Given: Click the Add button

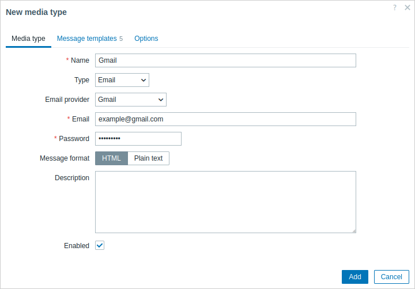Looking at the screenshot, I should 355,277.
